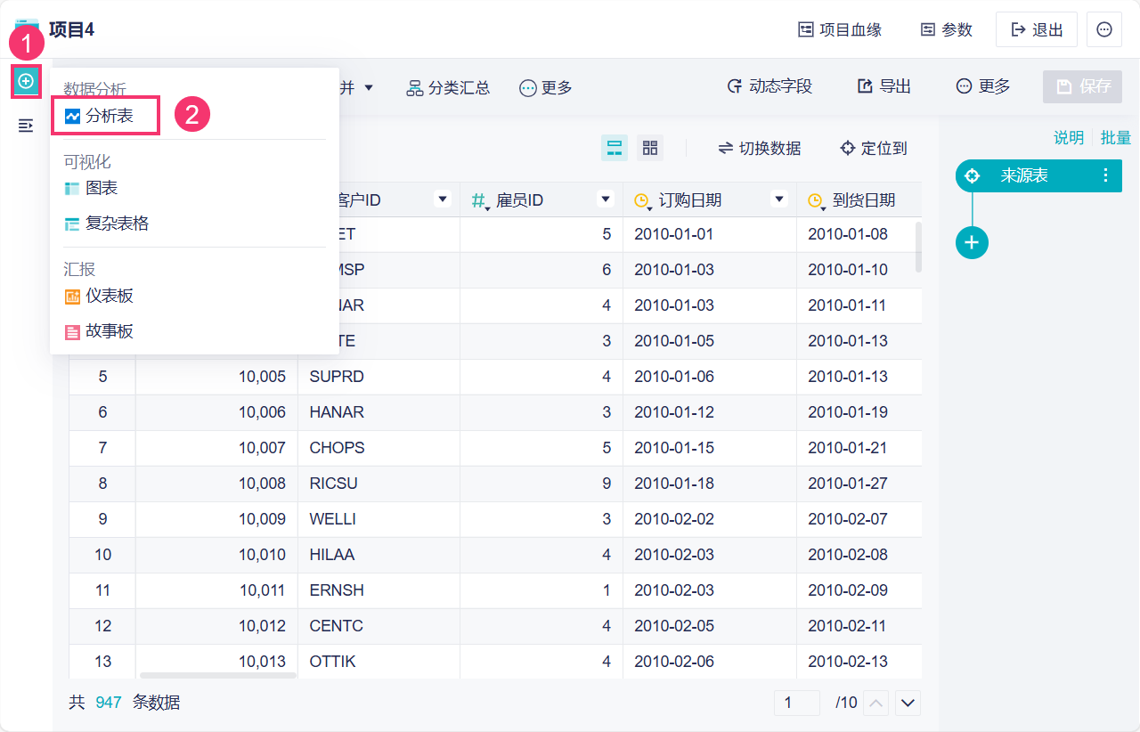1140x732 pixels.
Task: Click the plus node below 来源表
Action: [x=972, y=242]
